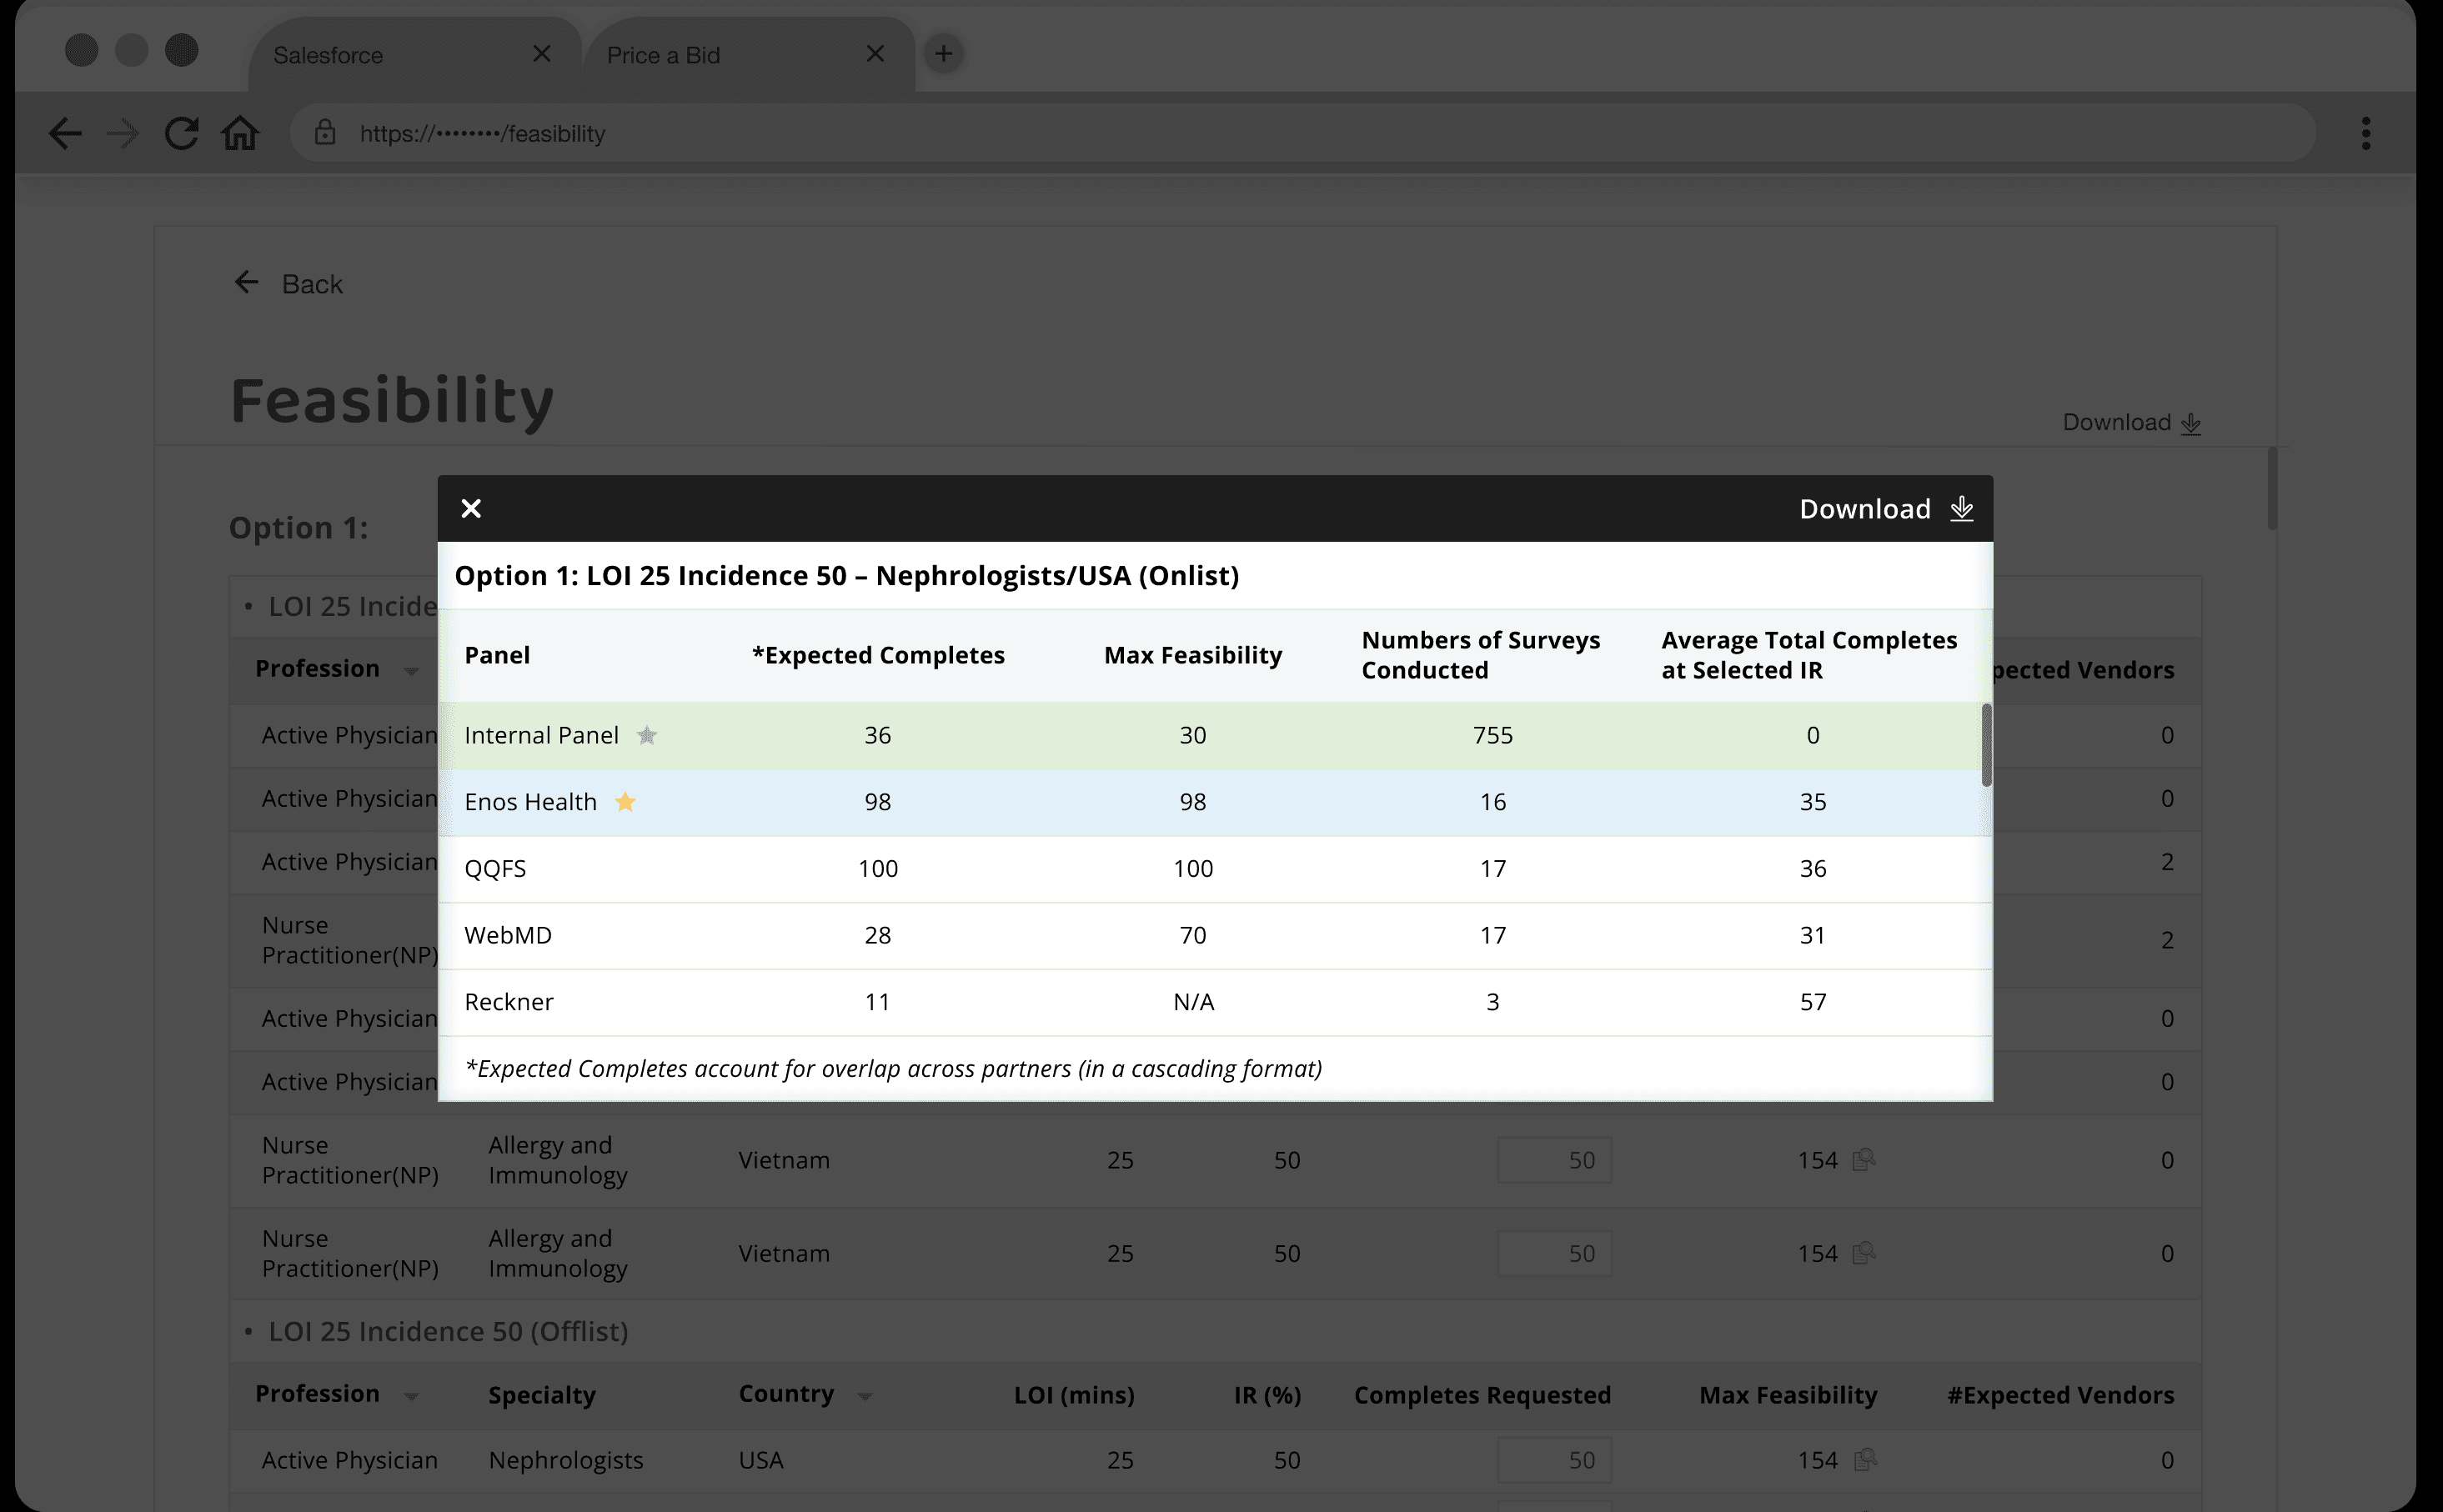Close the panel details modal
Screen dimensions: 2443x1512
point(471,508)
